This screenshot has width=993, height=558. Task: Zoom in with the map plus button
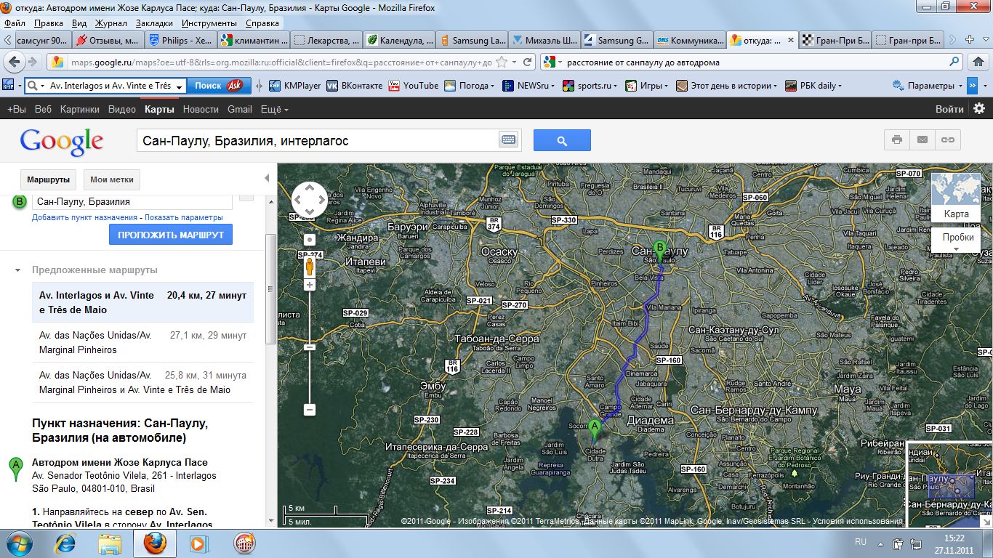[x=310, y=285]
